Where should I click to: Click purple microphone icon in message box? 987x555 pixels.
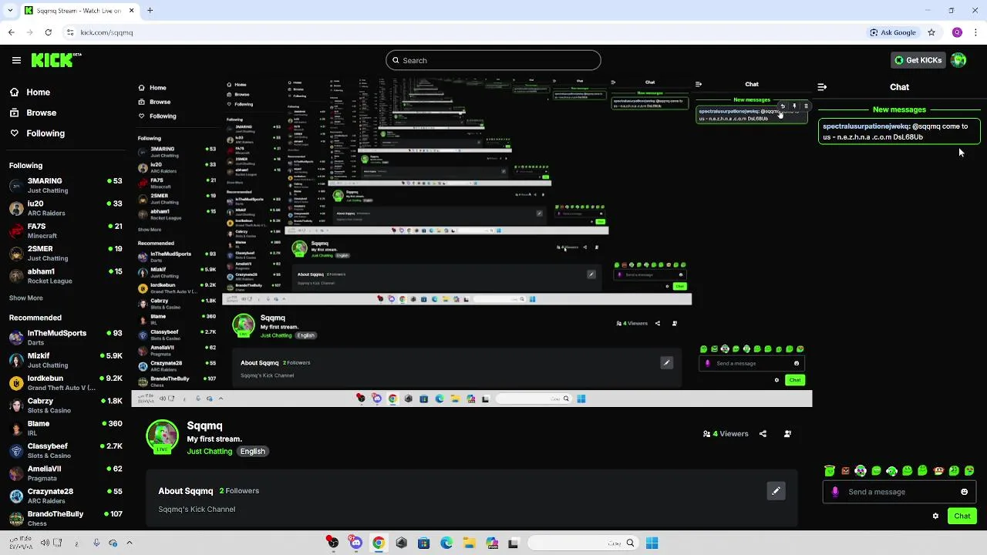tap(835, 492)
